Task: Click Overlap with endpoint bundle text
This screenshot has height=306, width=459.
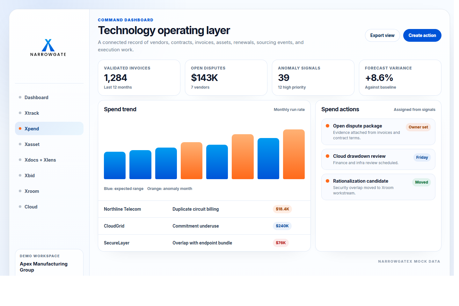Action: click(202, 243)
